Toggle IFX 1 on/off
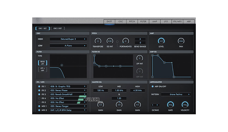 tap(39, 86)
